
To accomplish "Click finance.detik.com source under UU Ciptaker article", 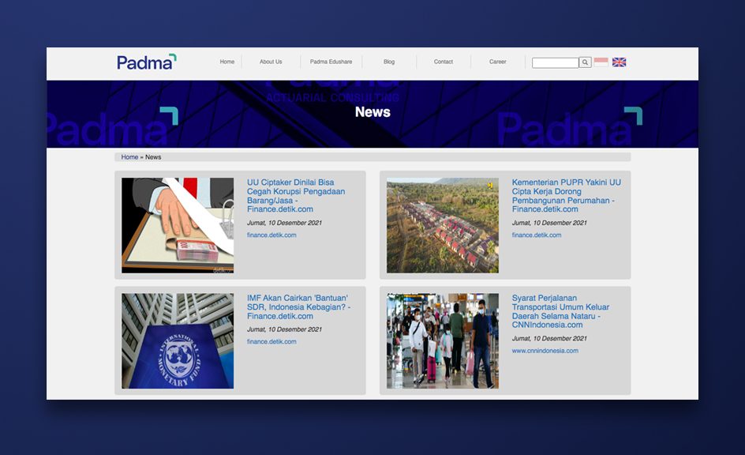I will [271, 235].
